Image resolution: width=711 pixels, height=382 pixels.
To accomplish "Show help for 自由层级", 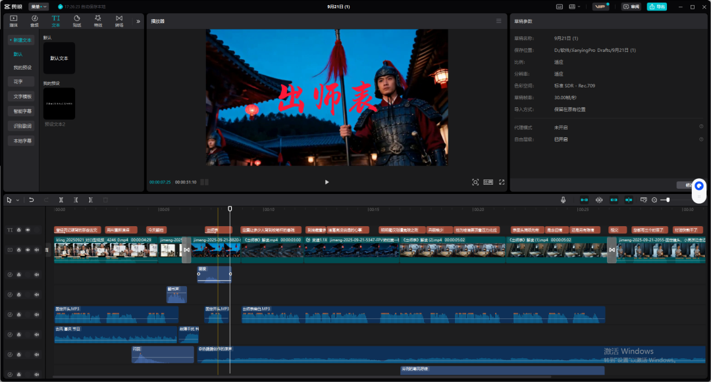I will [x=701, y=139].
